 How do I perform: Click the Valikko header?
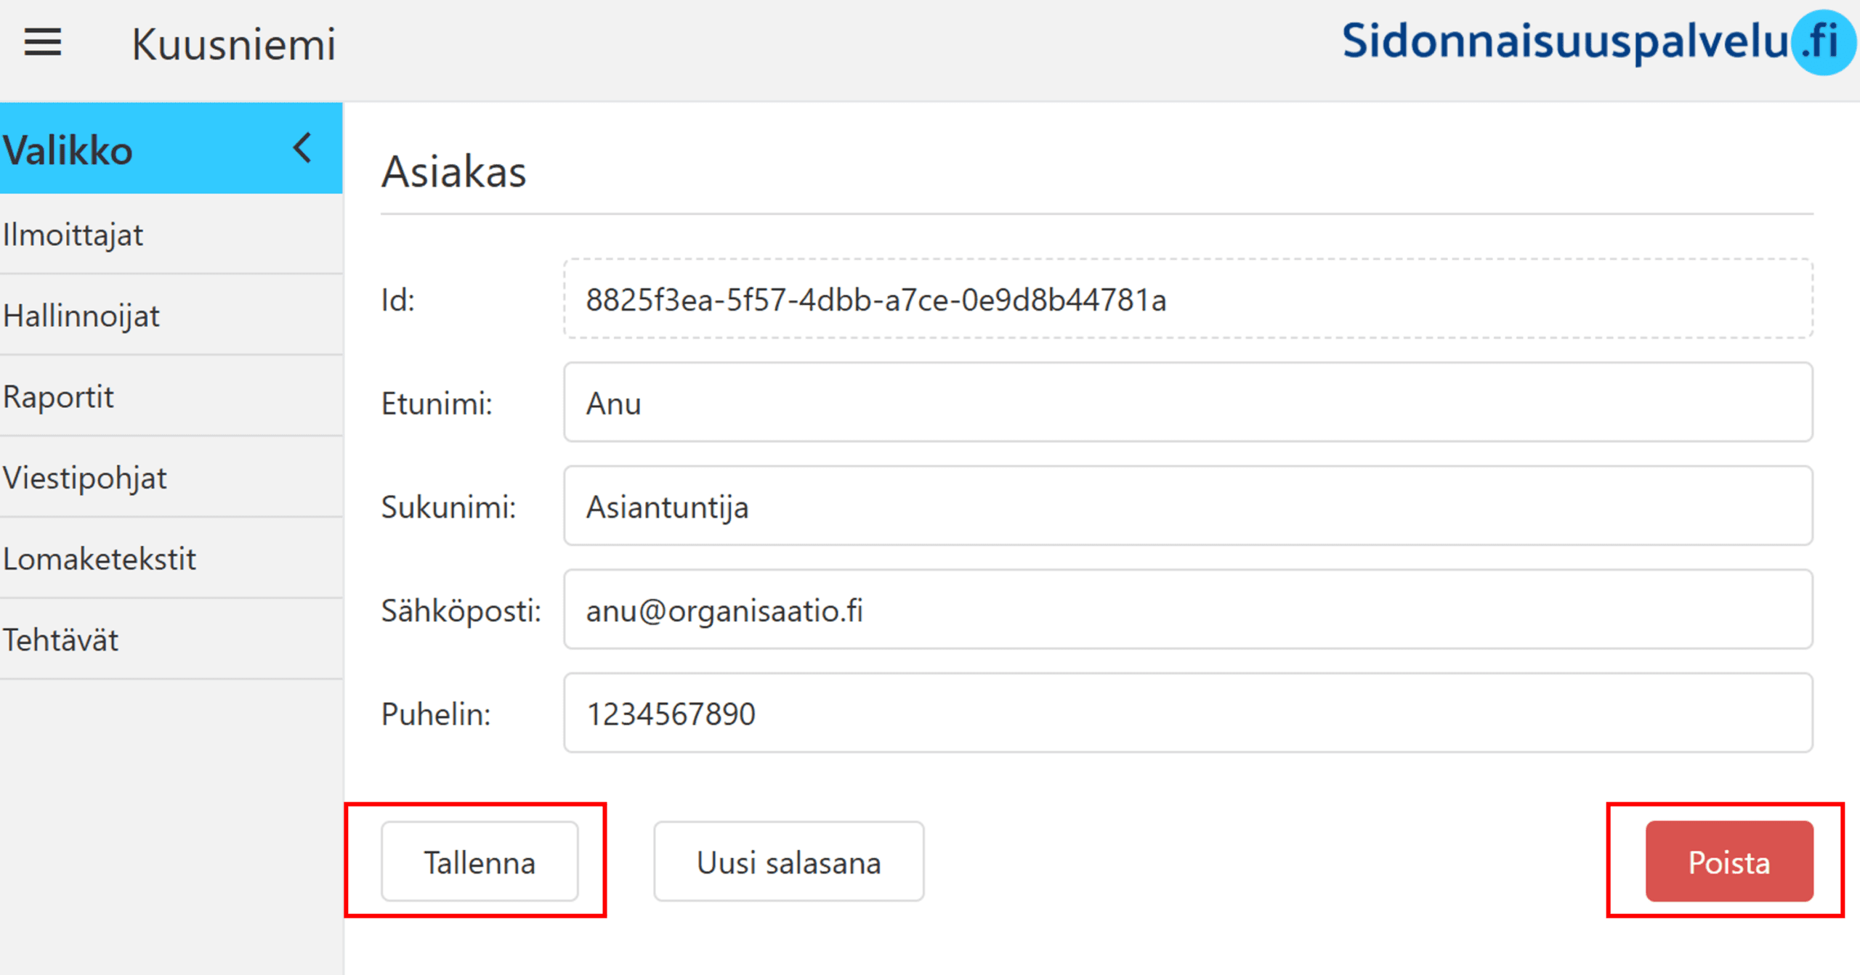pyautogui.click(x=69, y=150)
